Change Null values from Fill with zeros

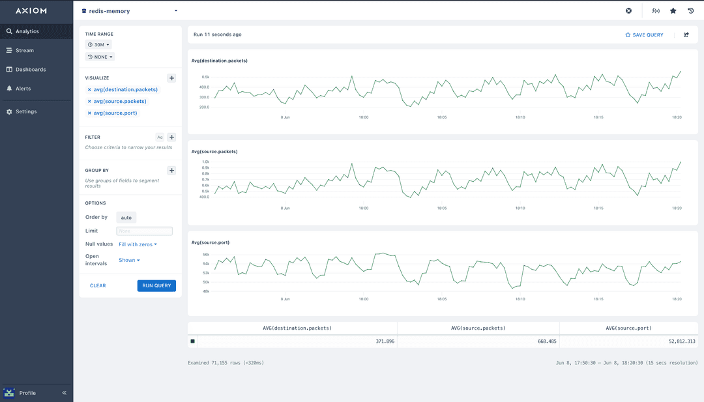click(136, 244)
